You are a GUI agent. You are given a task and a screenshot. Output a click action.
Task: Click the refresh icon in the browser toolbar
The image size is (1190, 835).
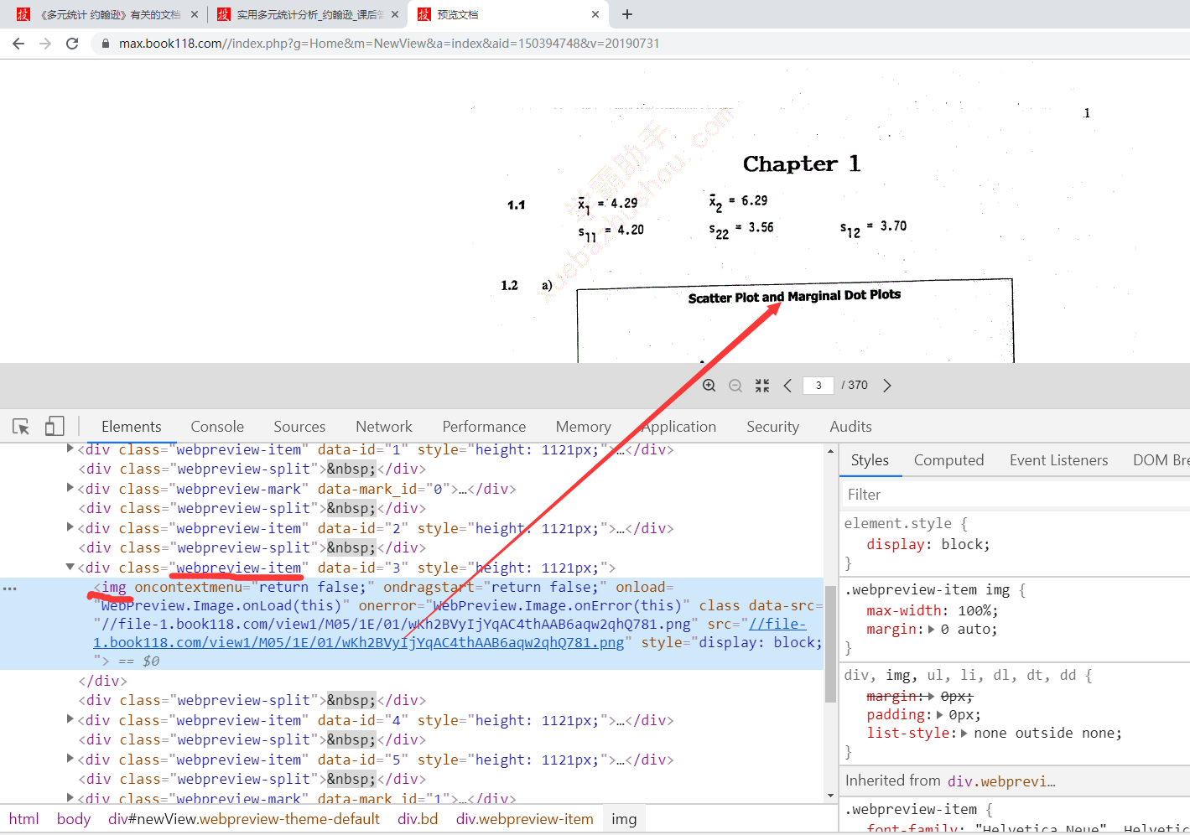point(71,42)
